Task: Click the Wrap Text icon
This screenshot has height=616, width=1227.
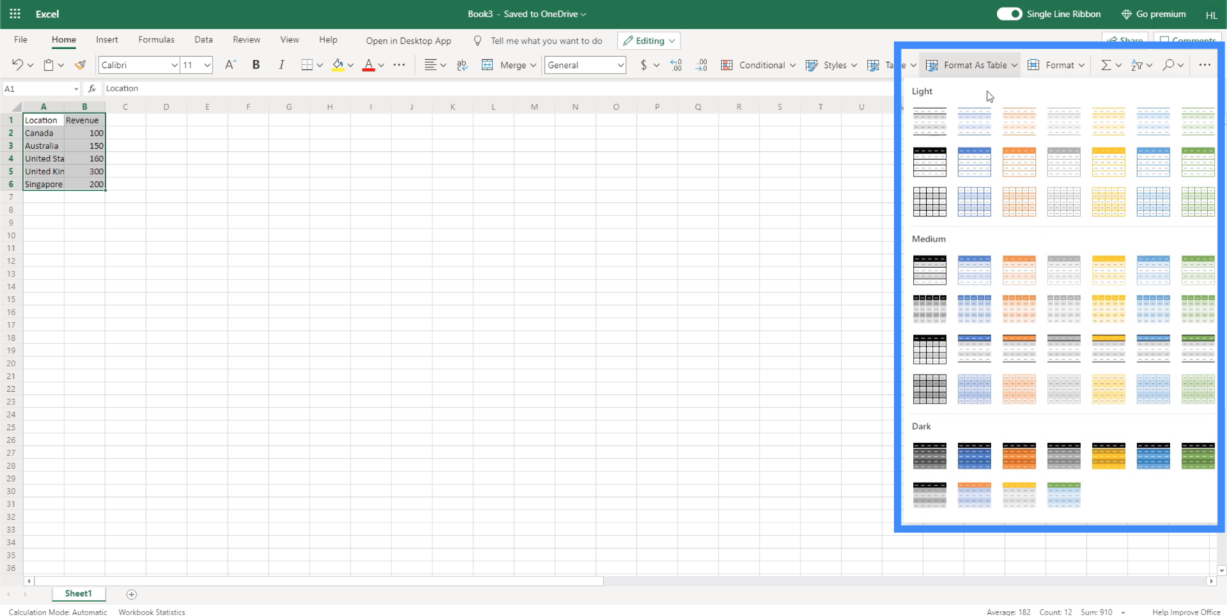Action: coord(462,65)
